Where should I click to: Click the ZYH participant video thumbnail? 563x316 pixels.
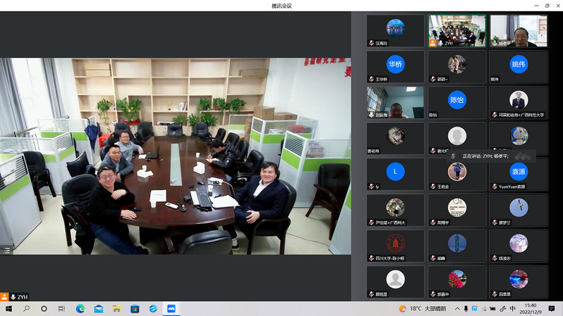click(x=456, y=31)
